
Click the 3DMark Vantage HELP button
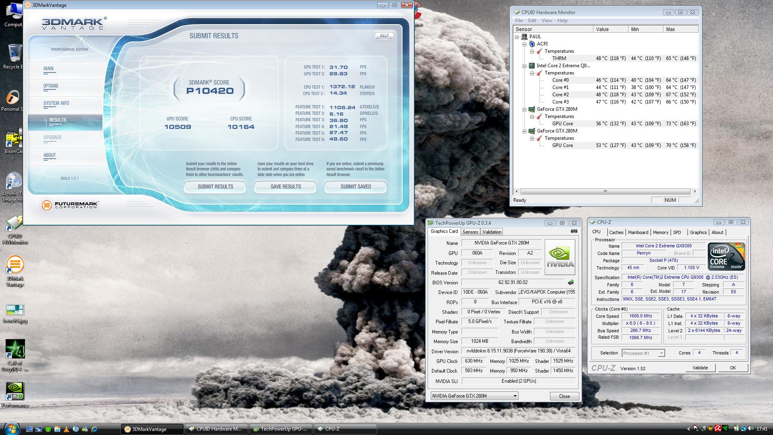[384, 36]
